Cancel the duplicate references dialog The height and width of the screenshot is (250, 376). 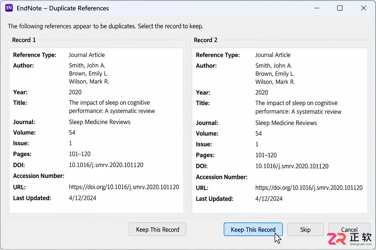point(349,229)
